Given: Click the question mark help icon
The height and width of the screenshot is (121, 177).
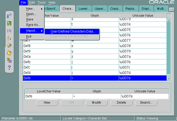Looking at the screenshot, I should click(9, 68).
